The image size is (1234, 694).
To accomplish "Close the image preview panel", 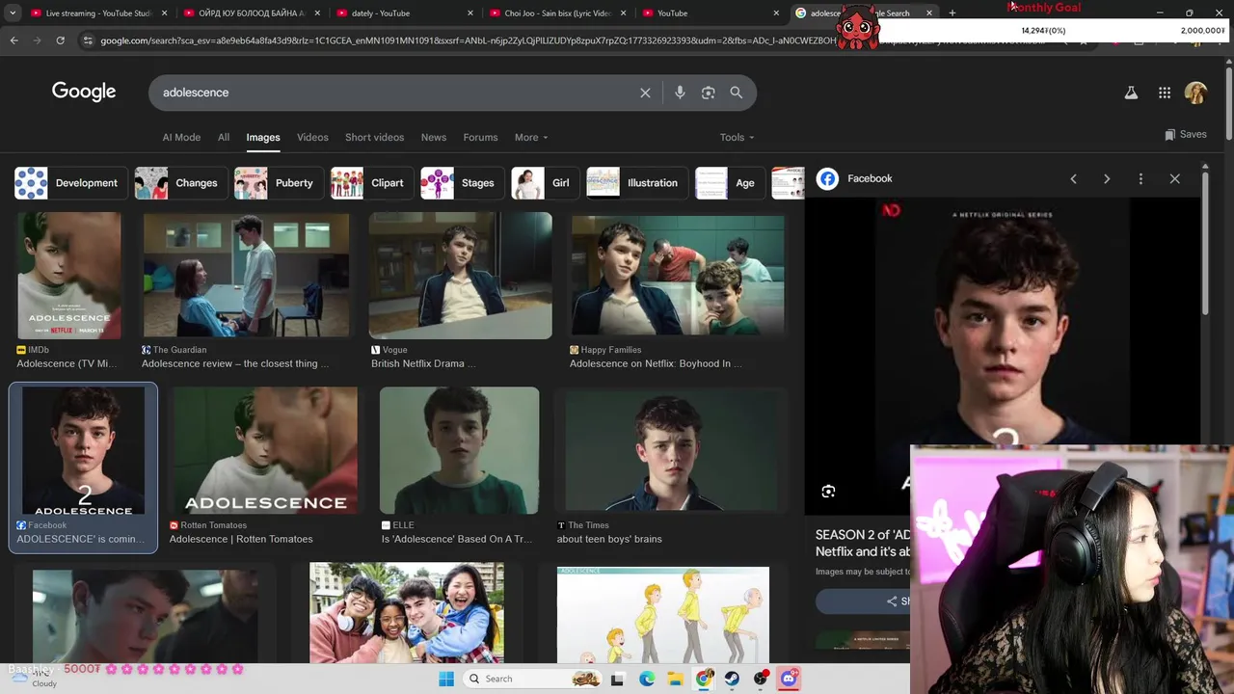I will pos(1174,178).
